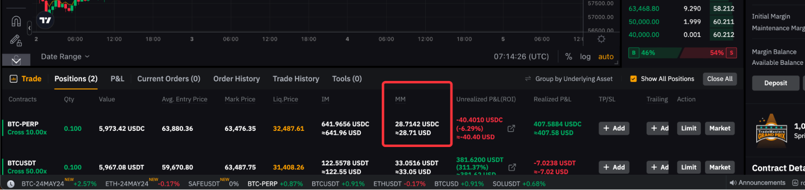Screen dimensions: 805x190
Task: Toggle percent scale on chart
Action: (x=569, y=57)
